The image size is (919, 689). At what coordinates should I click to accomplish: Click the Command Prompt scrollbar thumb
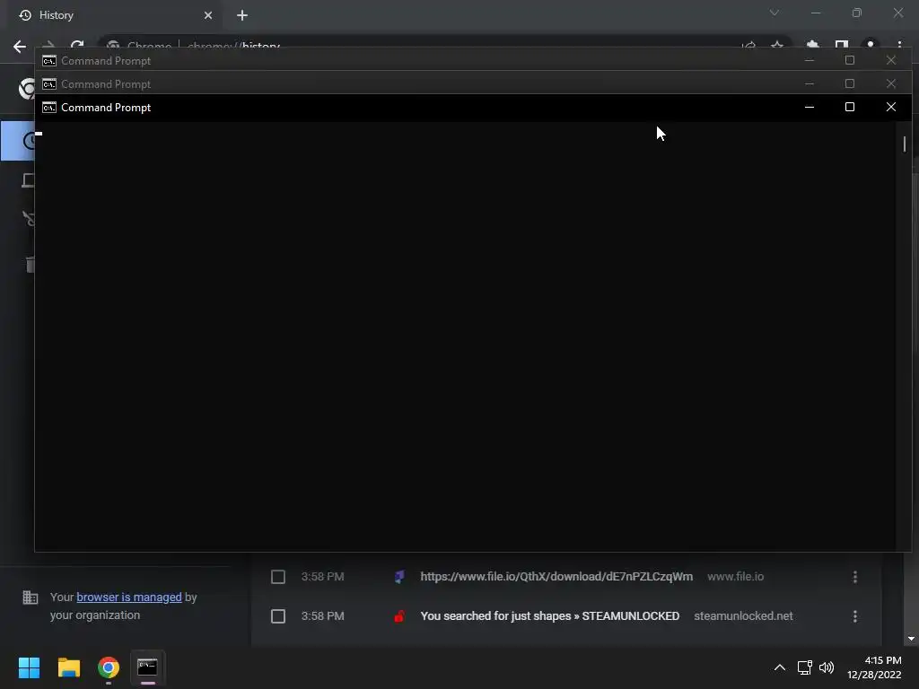pos(905,144)
